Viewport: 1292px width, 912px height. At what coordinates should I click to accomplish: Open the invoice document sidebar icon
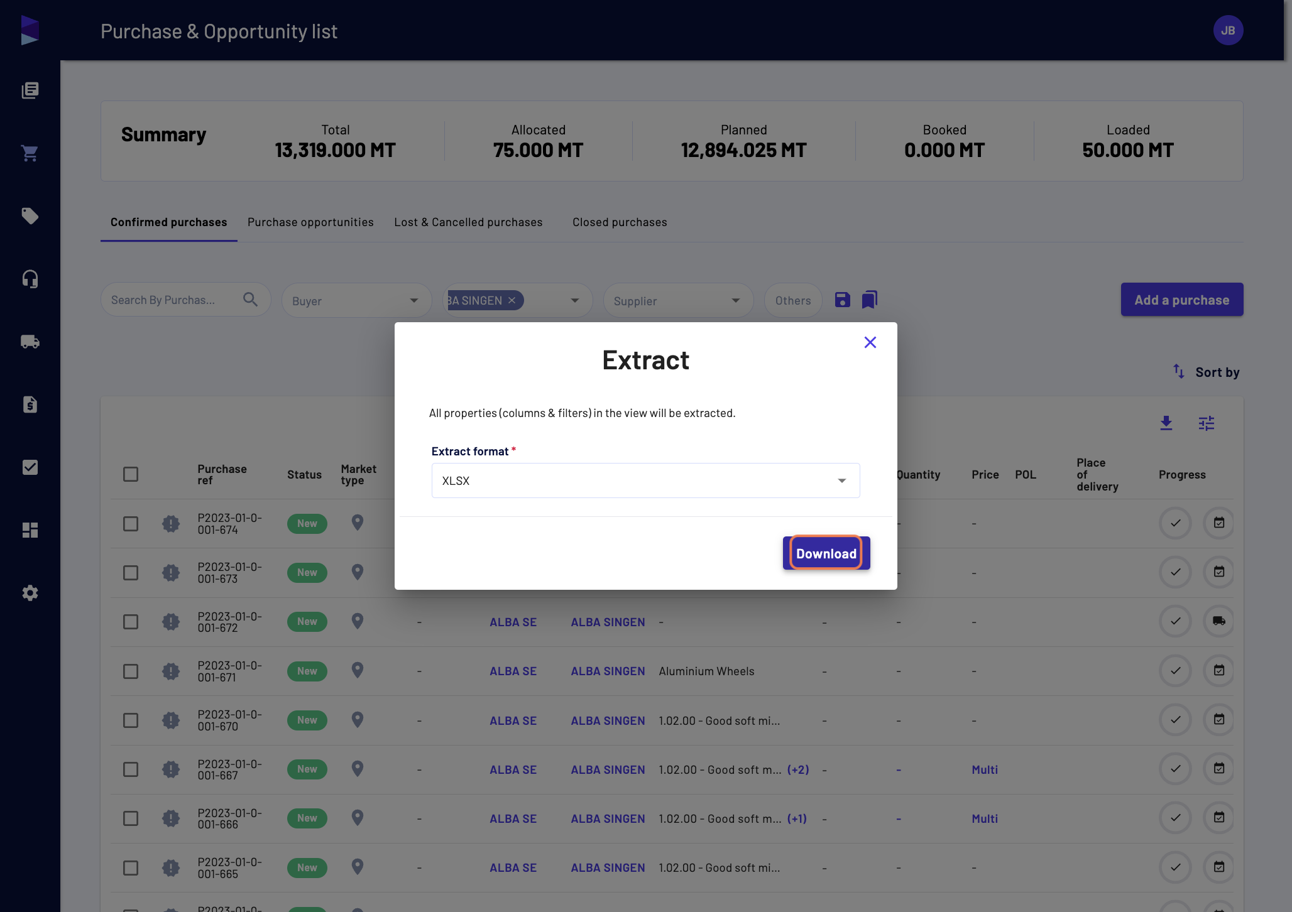point(30,404)
